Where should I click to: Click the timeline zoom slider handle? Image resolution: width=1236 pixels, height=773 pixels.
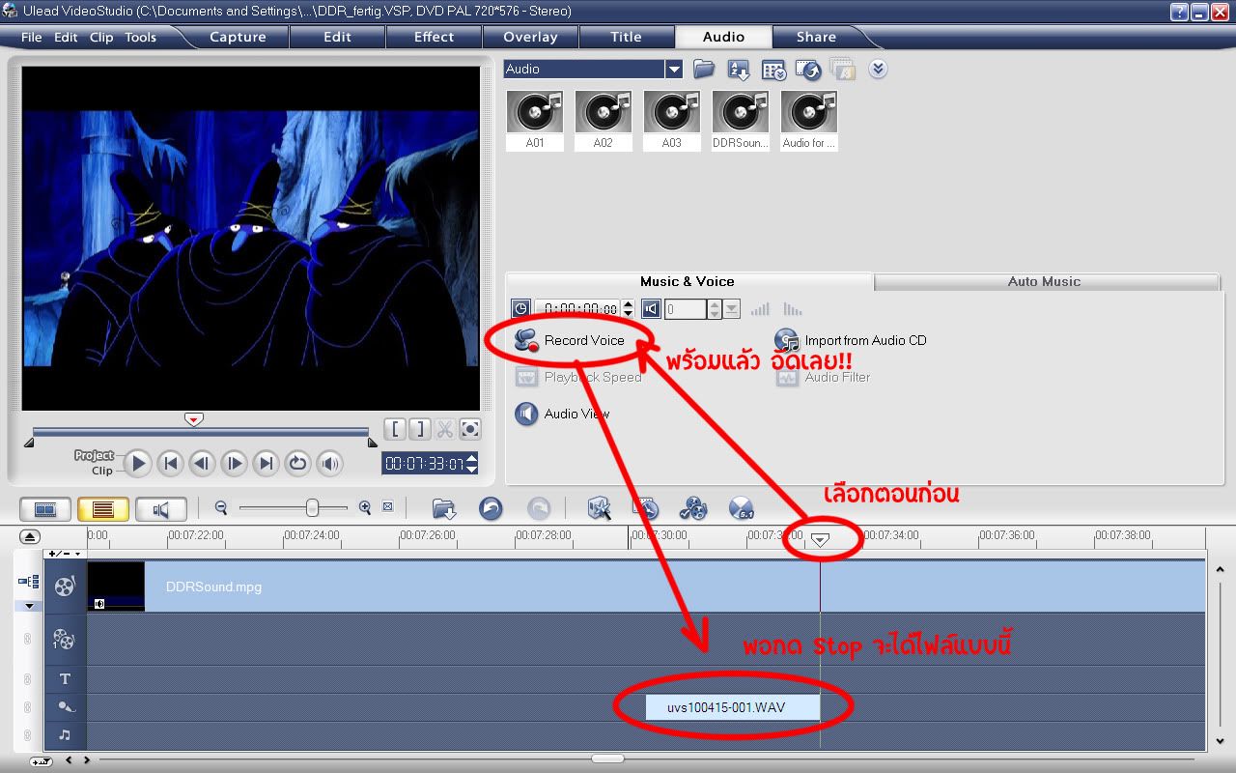(312, 507)
